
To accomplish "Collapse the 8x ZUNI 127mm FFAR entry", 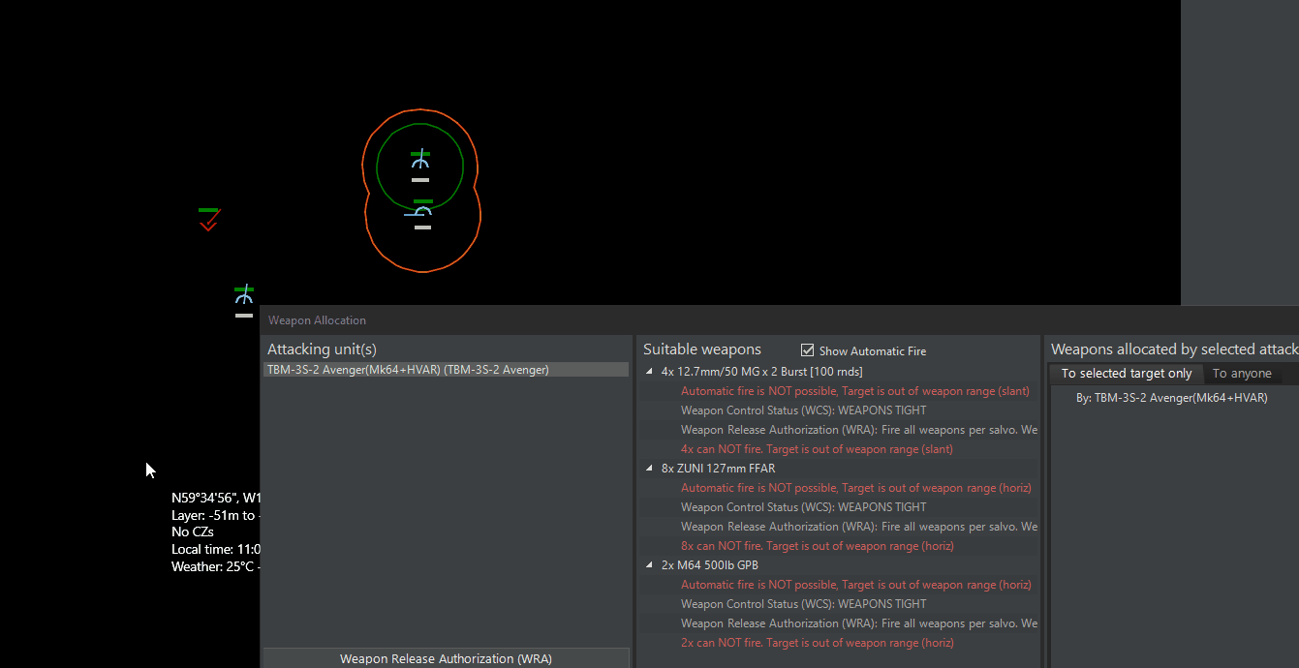I will 650,469.
